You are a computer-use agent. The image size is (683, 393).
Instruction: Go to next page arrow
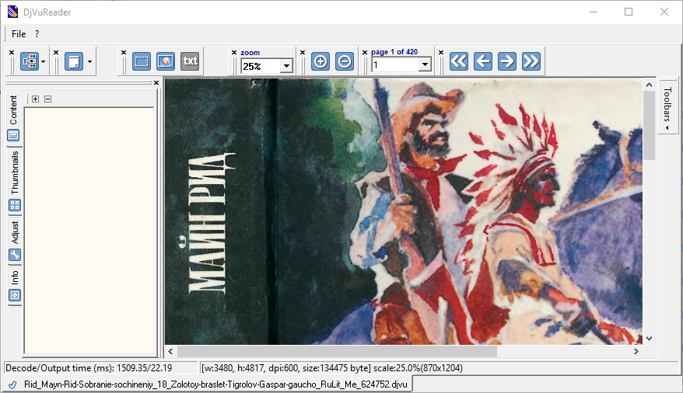tap(506, 61)
